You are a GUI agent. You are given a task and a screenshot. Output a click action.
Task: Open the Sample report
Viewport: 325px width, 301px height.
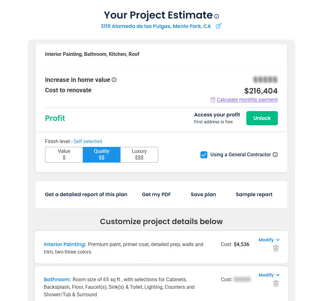pos(254,195)
